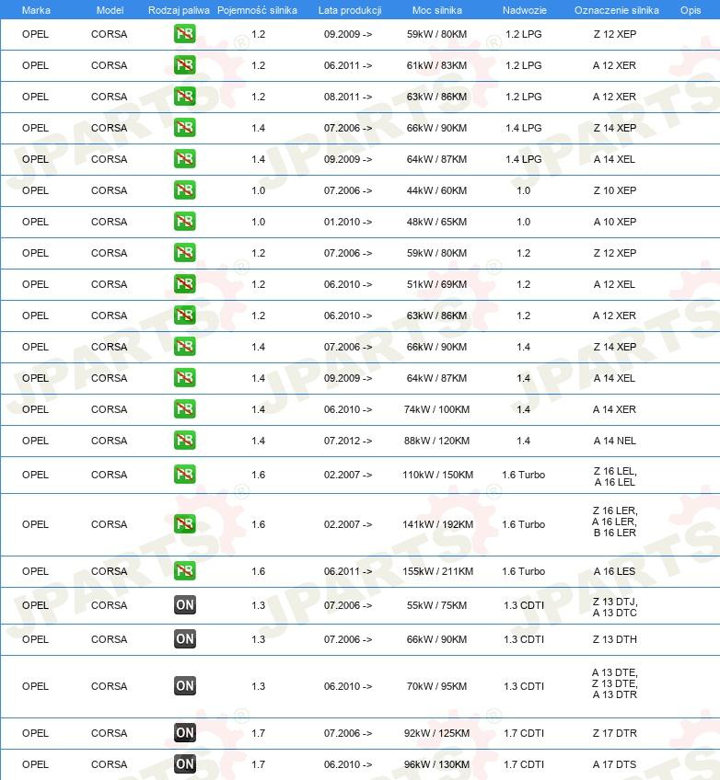The height and width of the screenshot is (780, 720).
Task: Click diesel ON icon for 70kW / 95KM row
Action: click(x=185, y=686)
